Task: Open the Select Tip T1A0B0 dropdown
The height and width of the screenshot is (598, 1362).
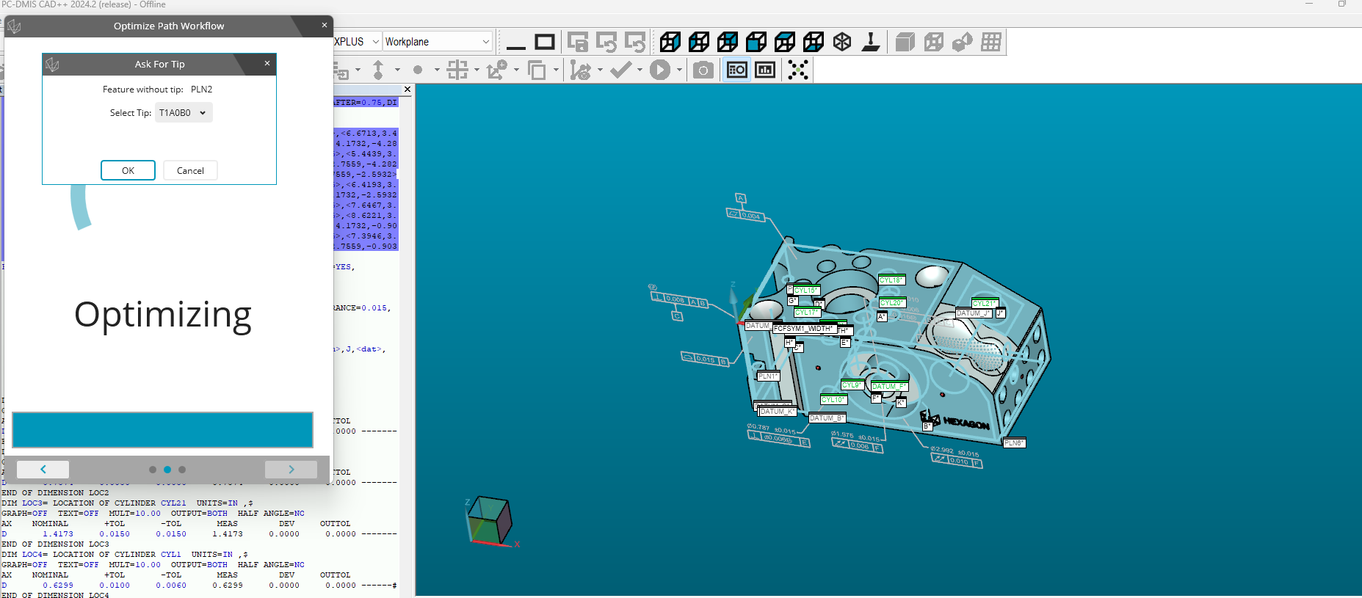Action: pos(184,113)
